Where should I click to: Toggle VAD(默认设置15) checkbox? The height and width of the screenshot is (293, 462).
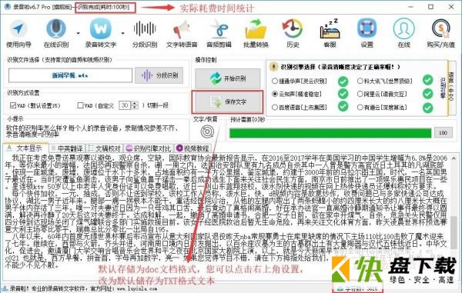(13, 105)
